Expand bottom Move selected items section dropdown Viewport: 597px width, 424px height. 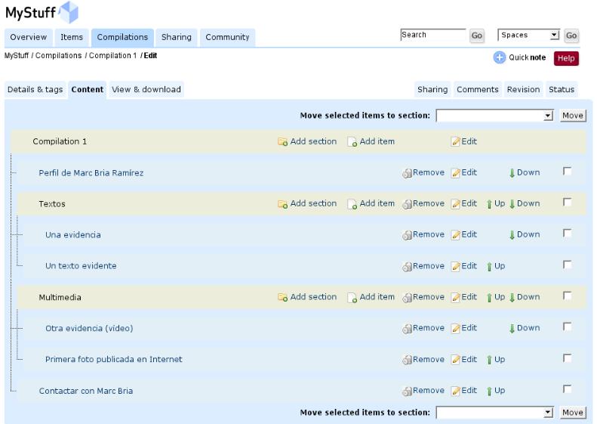494,413
